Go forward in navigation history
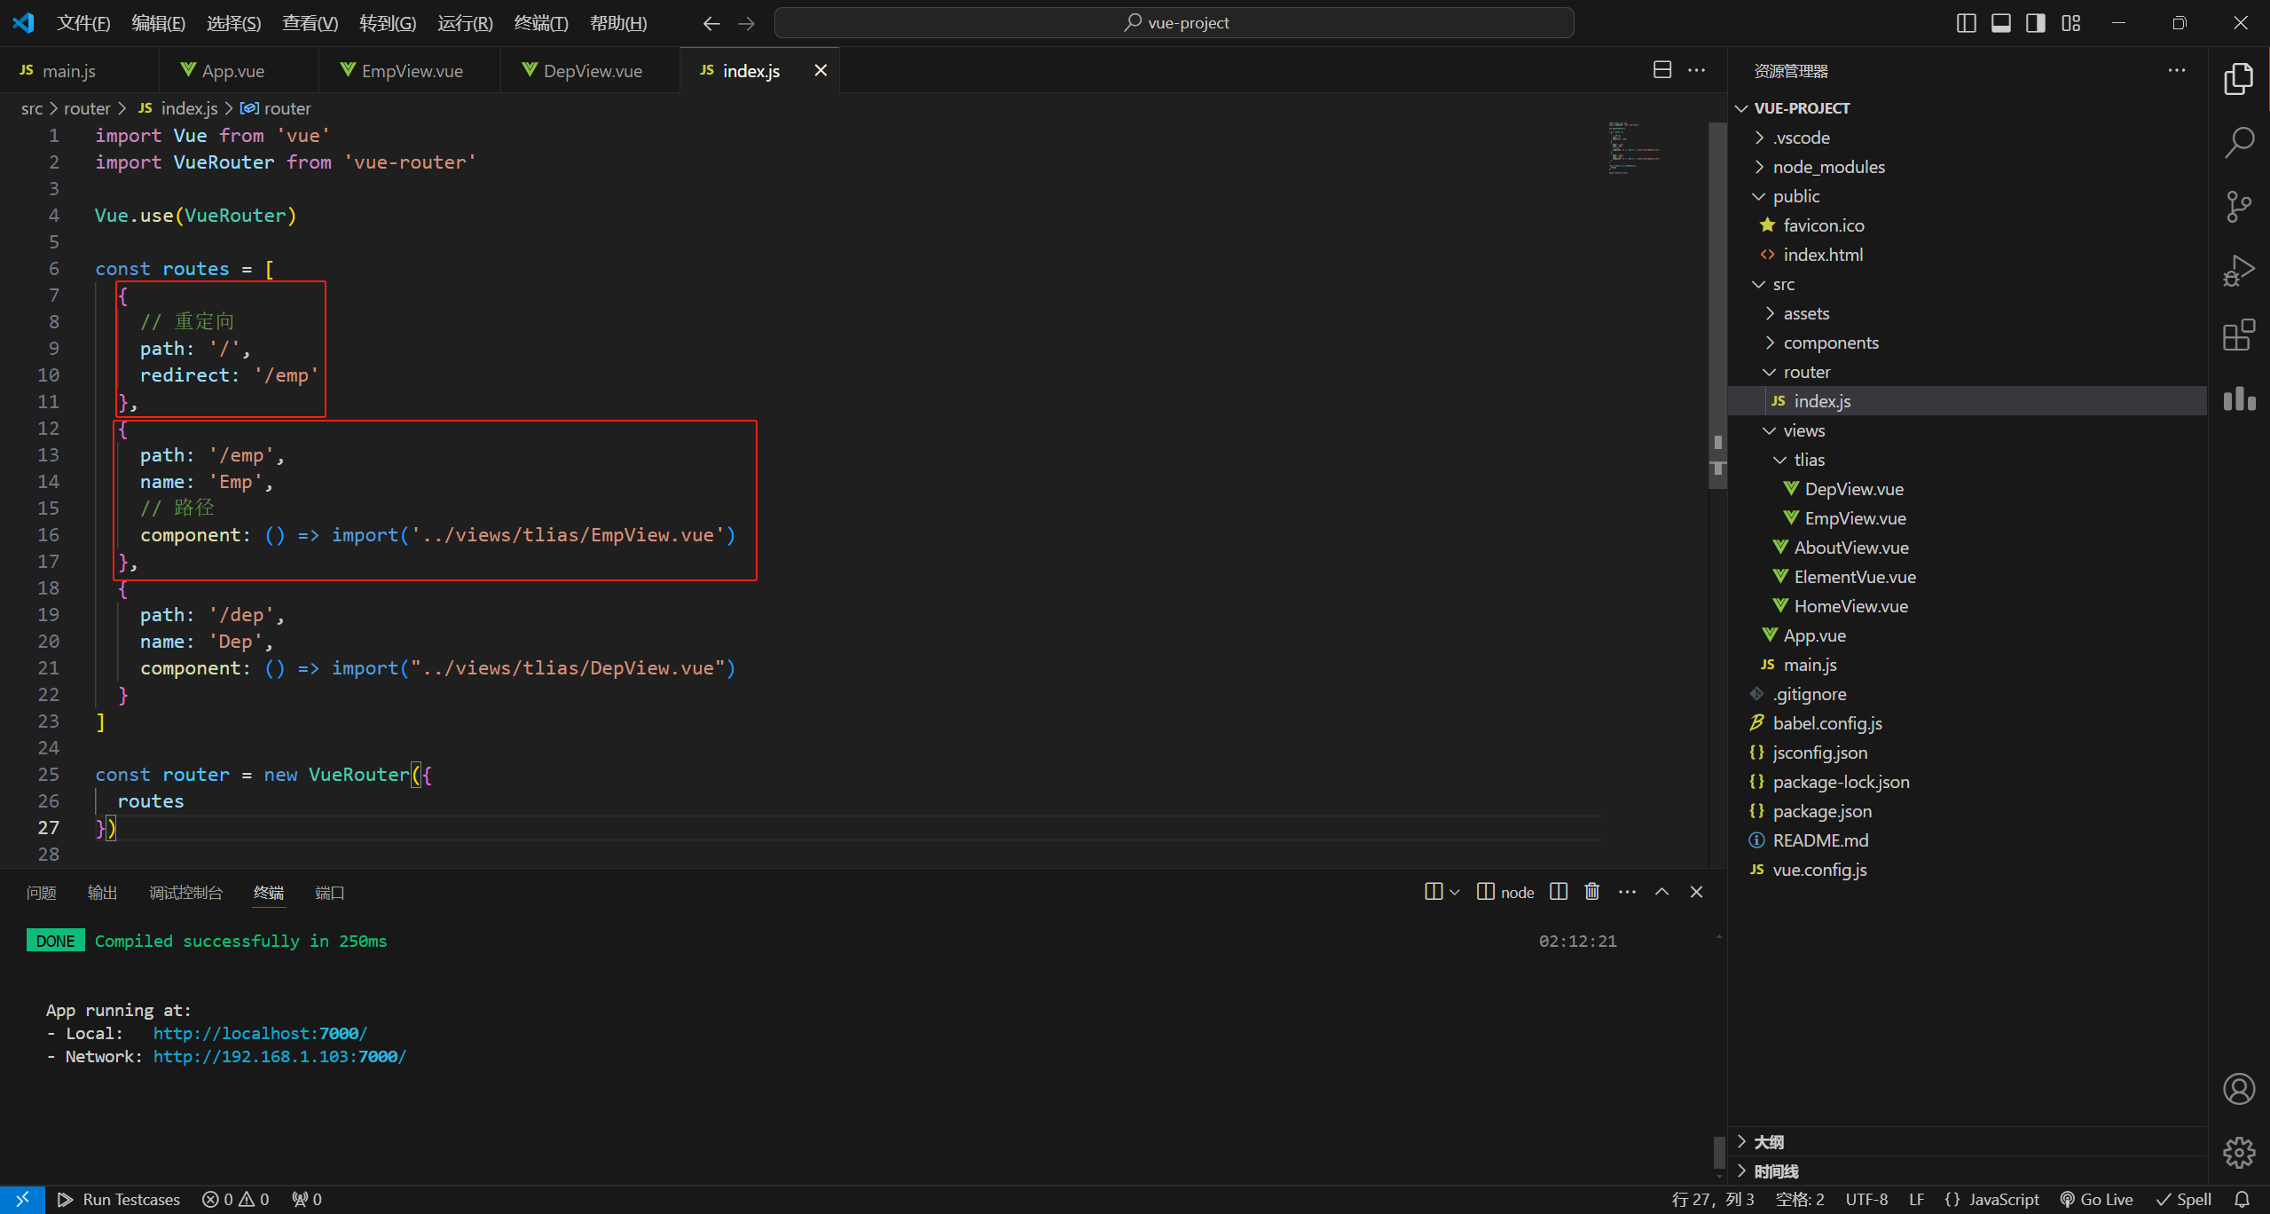This screenshot has width=2270, height=1214. point(746,23)
